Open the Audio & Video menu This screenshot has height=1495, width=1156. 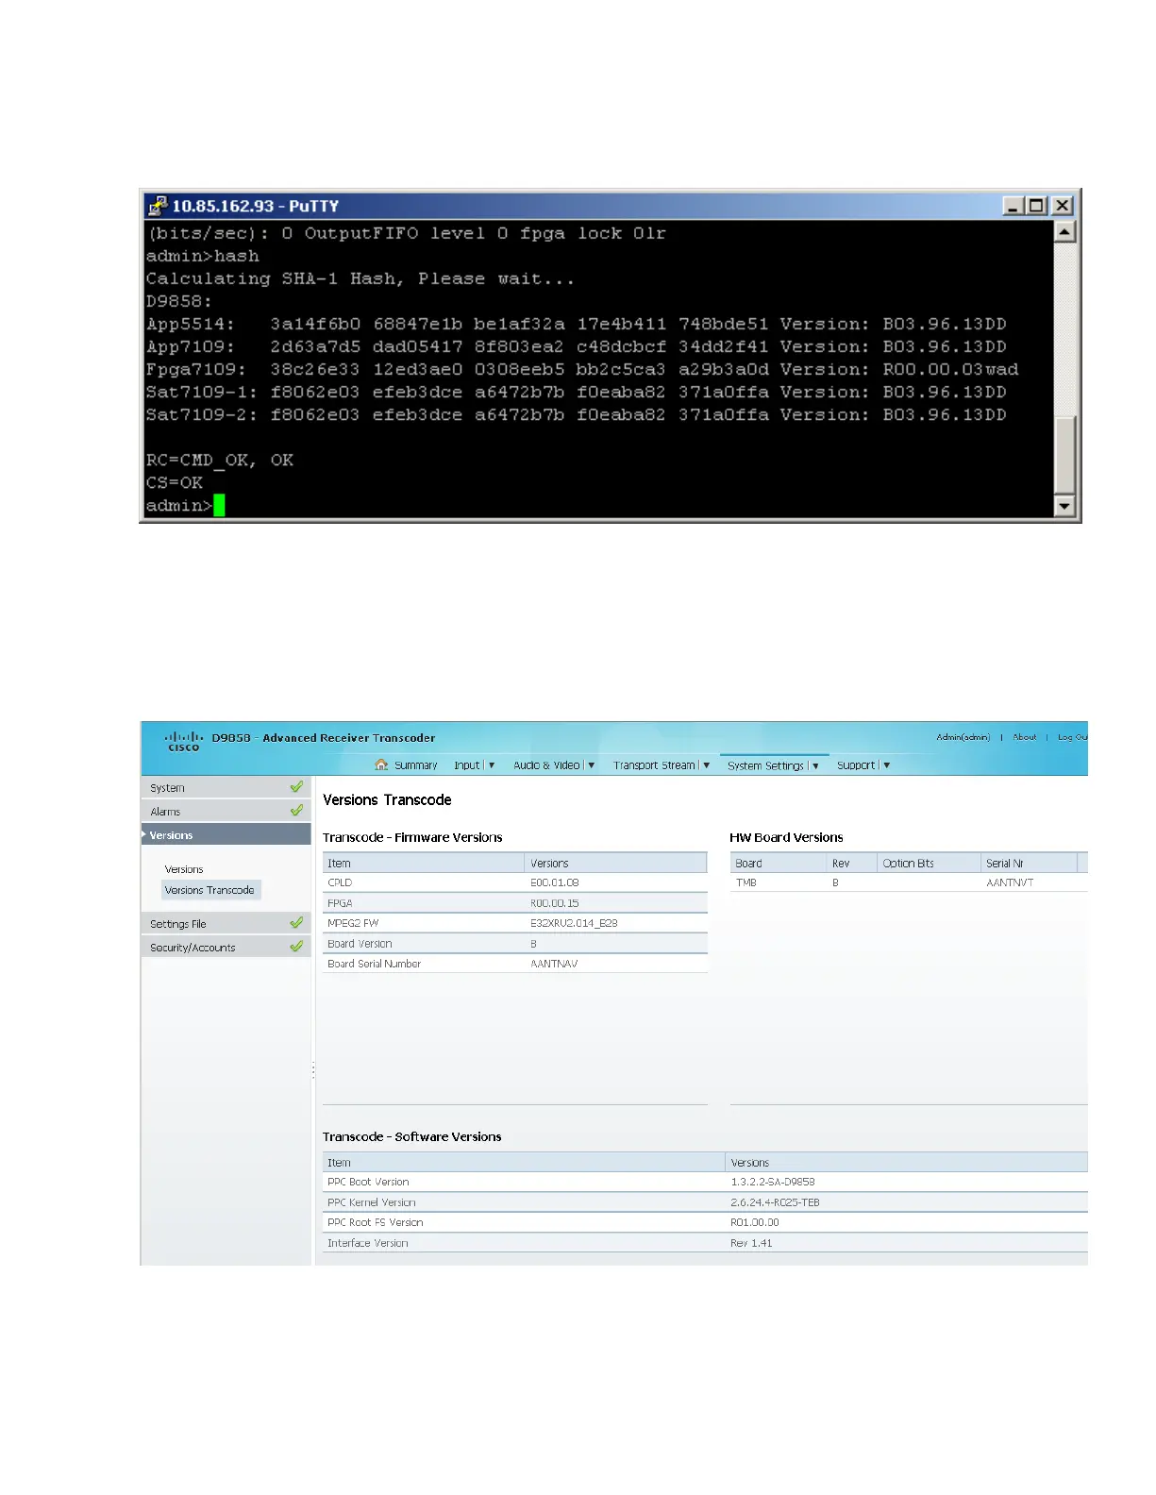tap(546, 765)
